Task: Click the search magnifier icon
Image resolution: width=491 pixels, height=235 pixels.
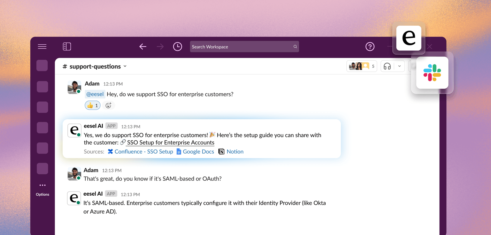Action: point(295,47)
